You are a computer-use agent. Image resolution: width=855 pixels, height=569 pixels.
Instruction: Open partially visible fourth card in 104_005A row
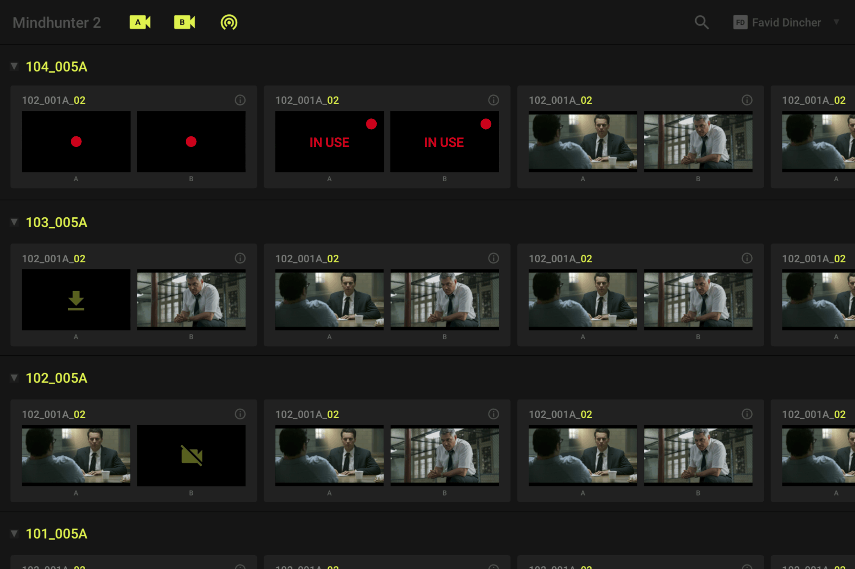(813, 137)
